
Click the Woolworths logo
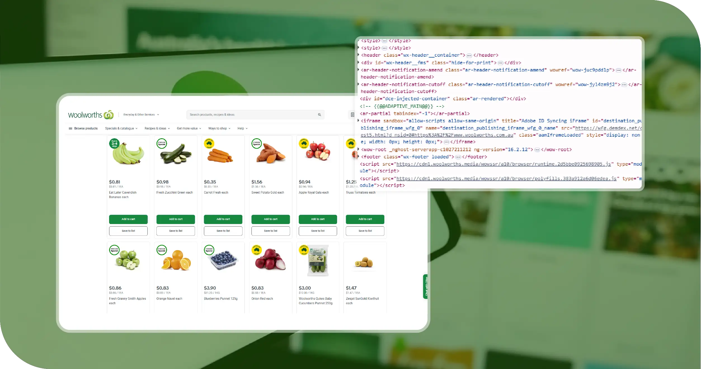(91, 115)
